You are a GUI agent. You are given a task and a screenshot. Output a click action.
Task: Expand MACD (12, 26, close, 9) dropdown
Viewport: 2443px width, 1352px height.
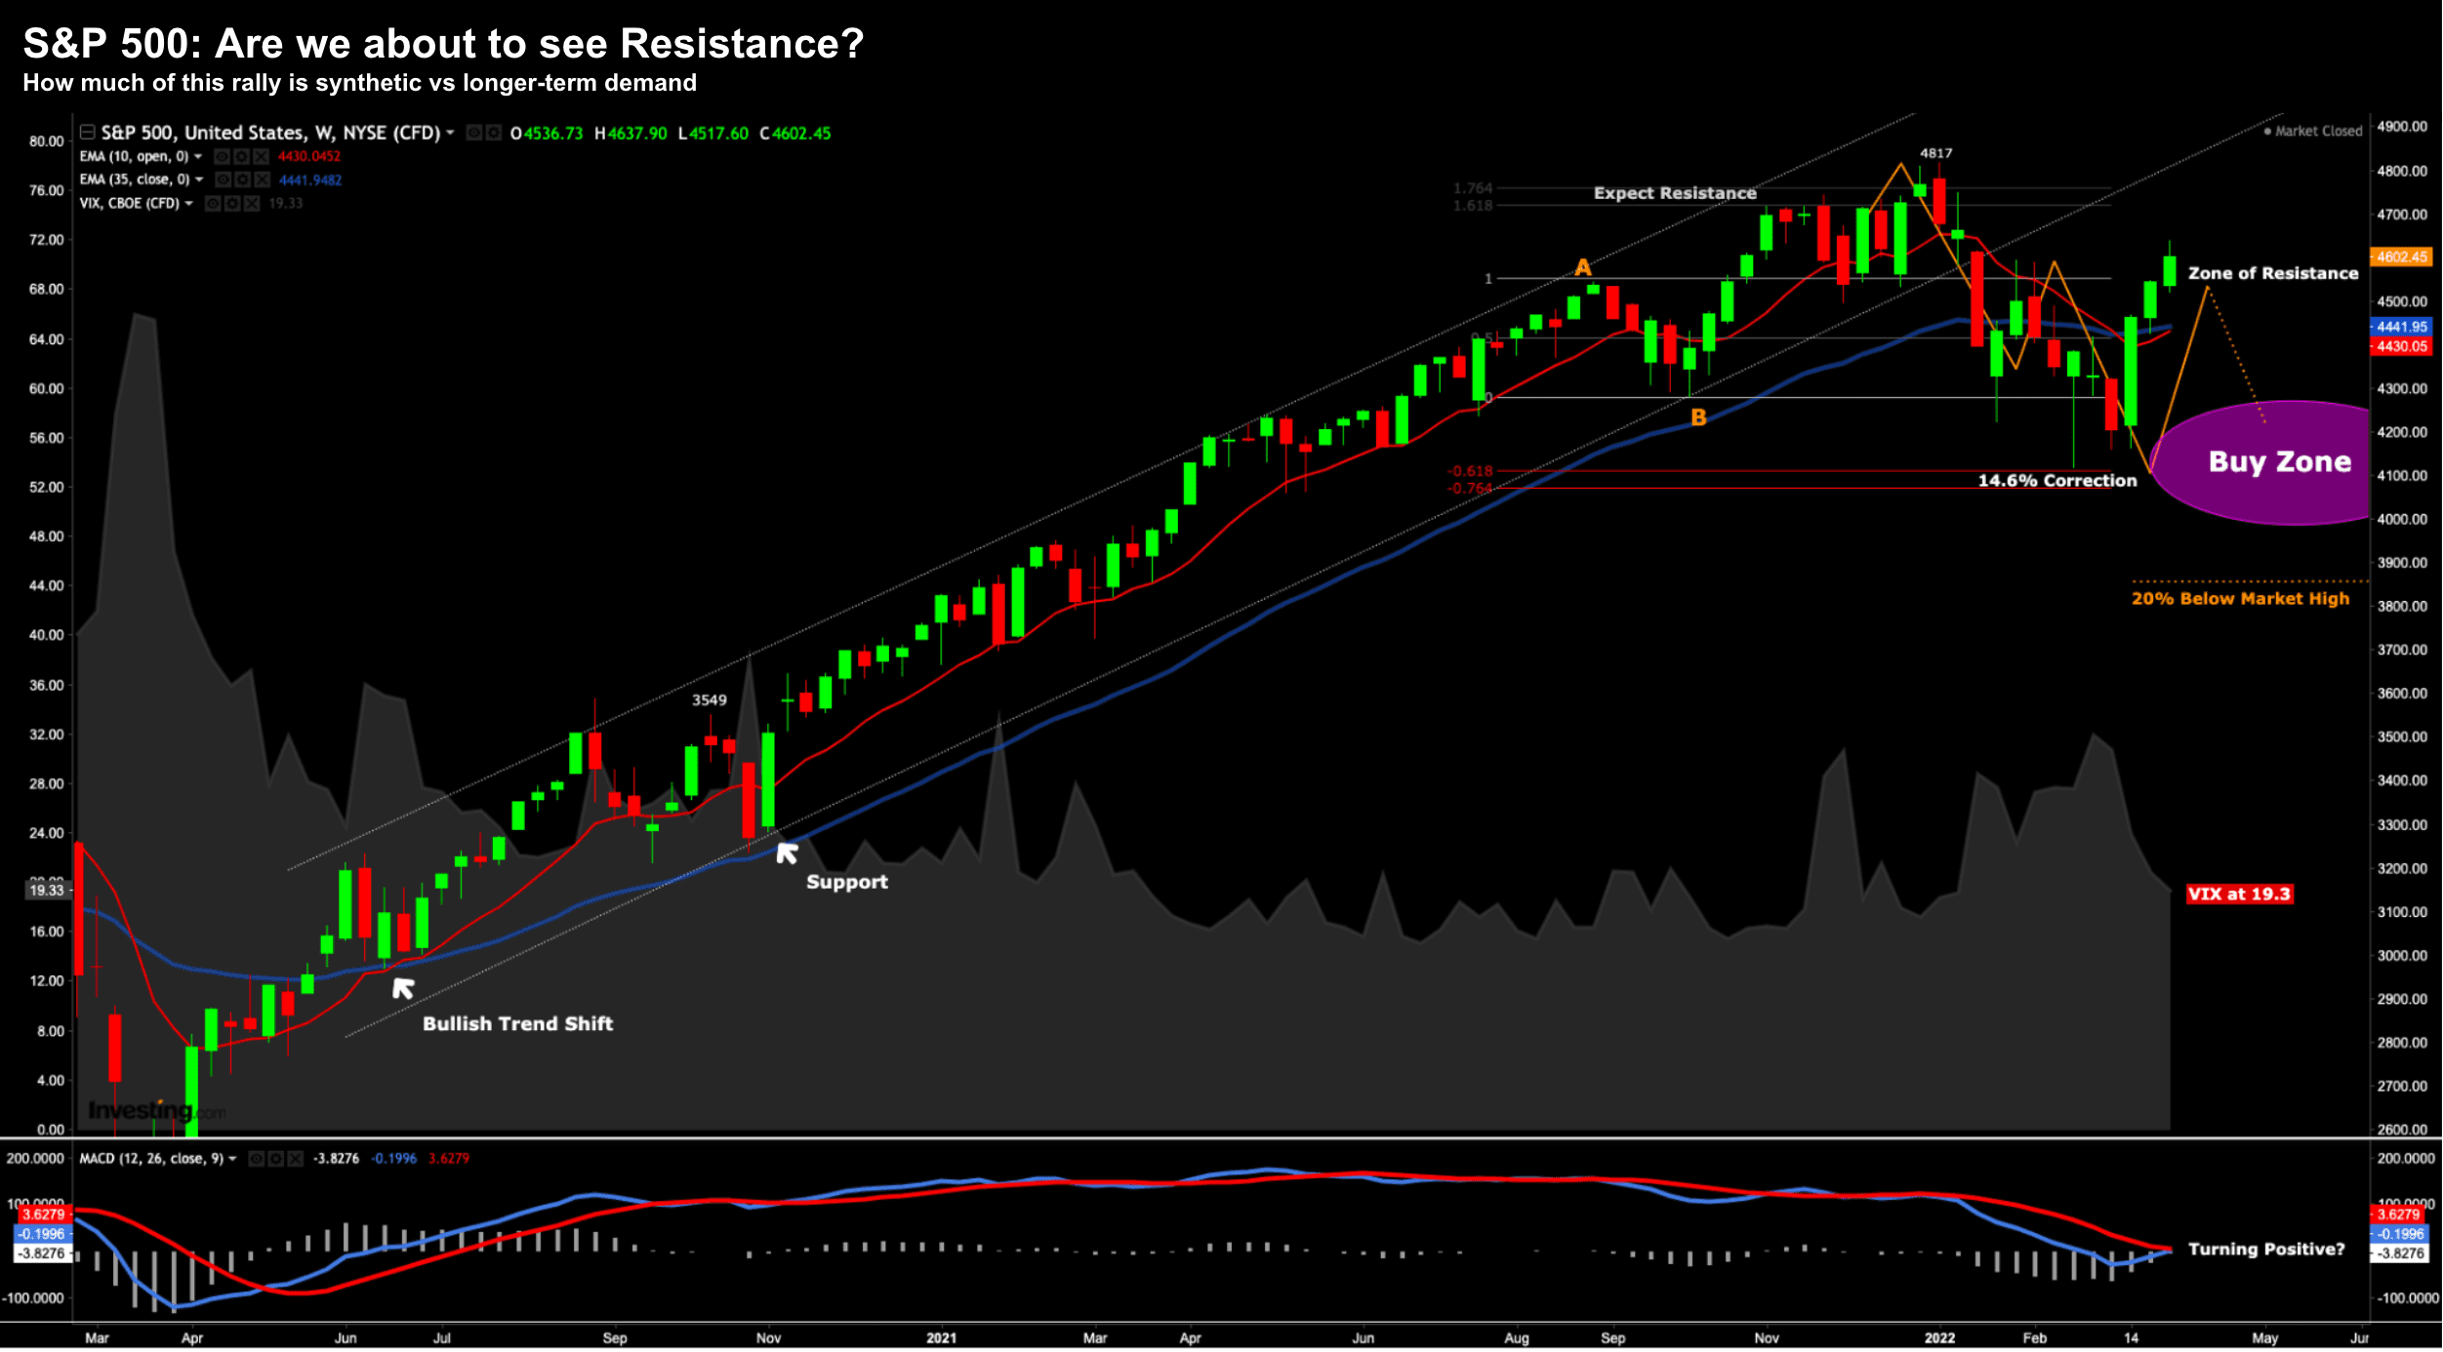pos(232,1159)
